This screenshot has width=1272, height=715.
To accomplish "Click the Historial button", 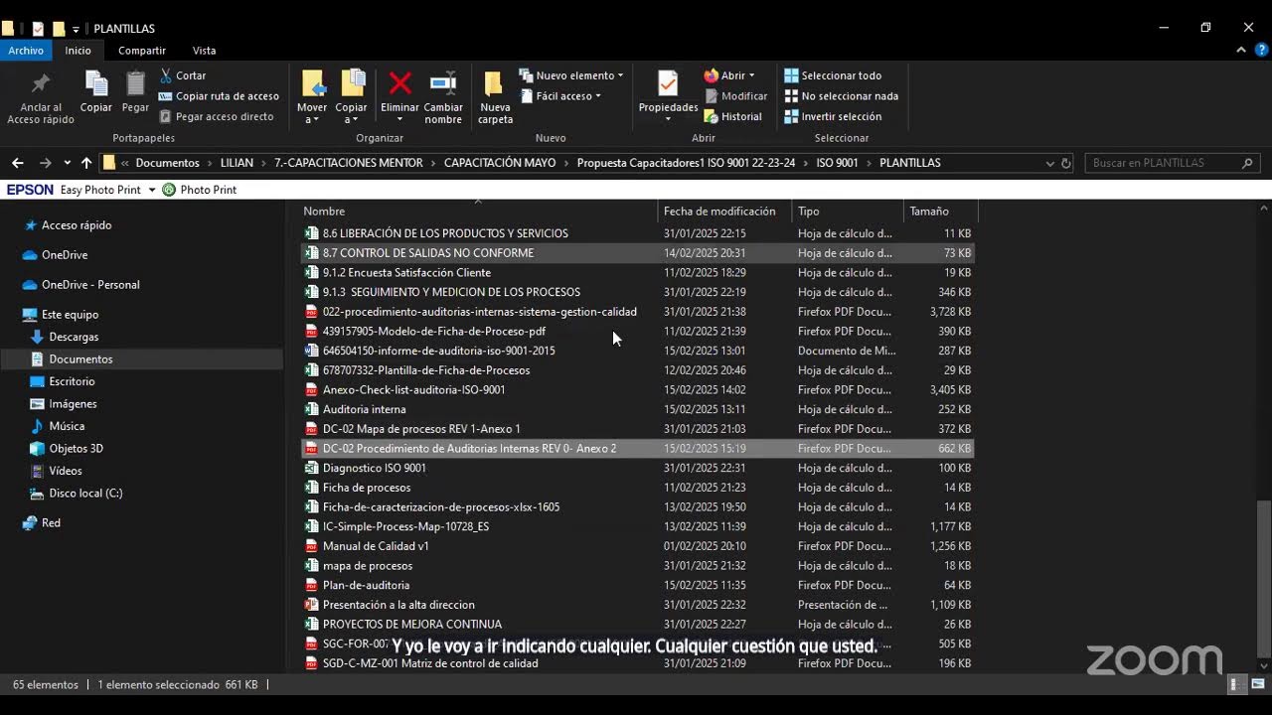I will [x=733, y=116].
